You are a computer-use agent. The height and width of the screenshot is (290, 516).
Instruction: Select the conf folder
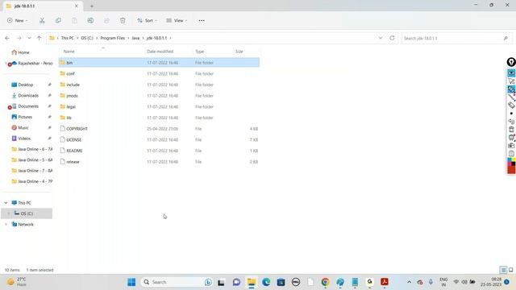159,73
